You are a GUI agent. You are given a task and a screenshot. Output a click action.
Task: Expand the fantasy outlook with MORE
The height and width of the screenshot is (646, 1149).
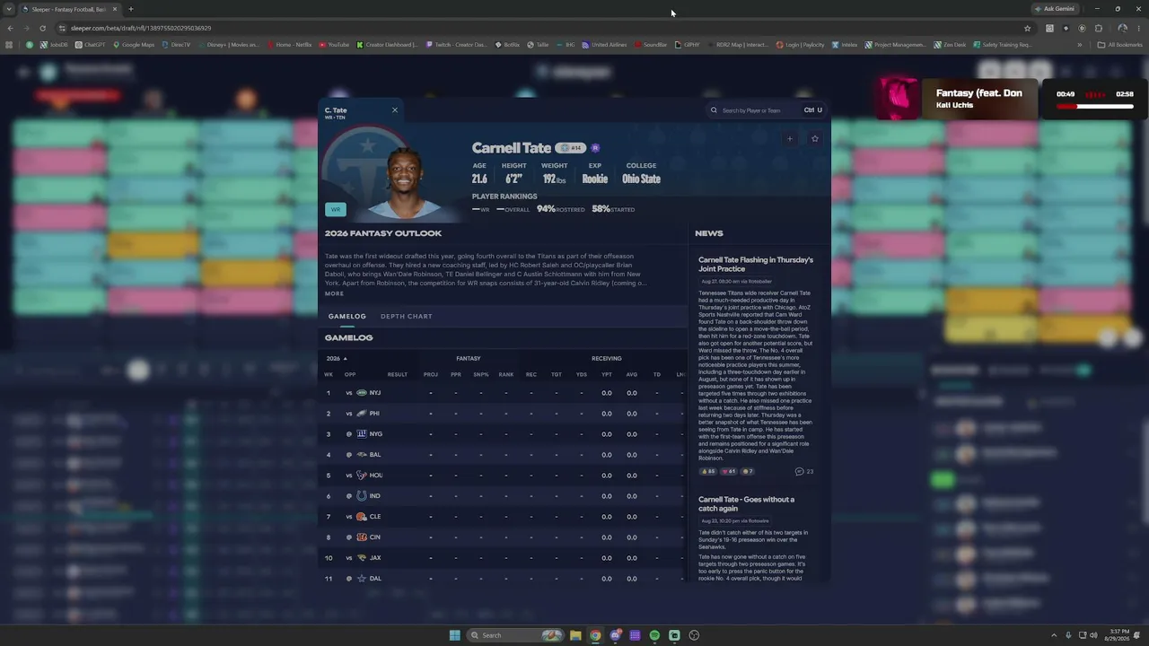[334, 293]
